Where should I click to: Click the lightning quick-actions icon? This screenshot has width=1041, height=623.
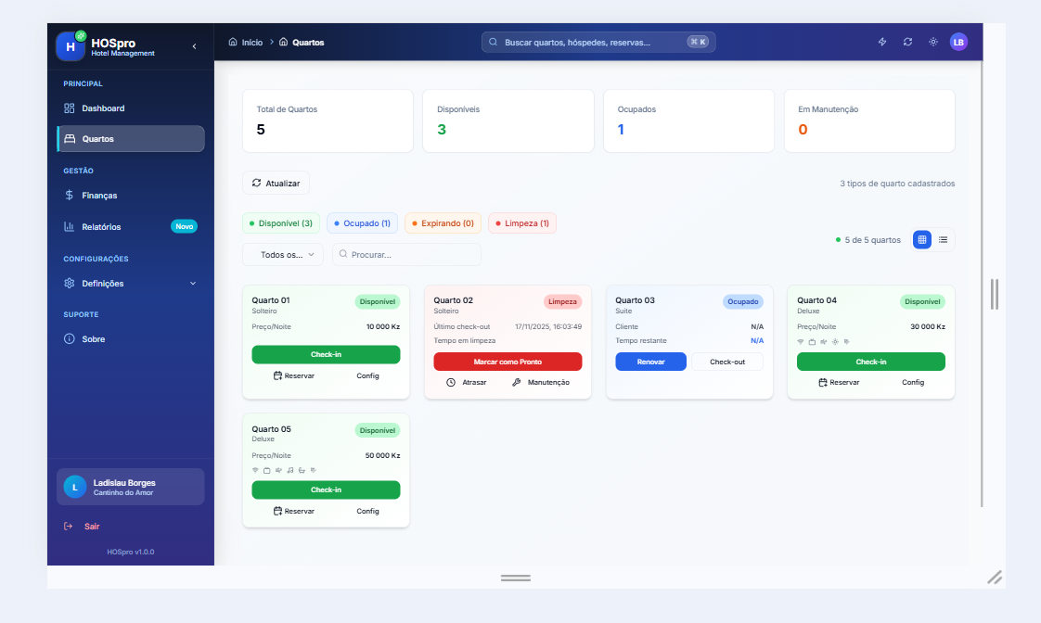pos(881,42)
